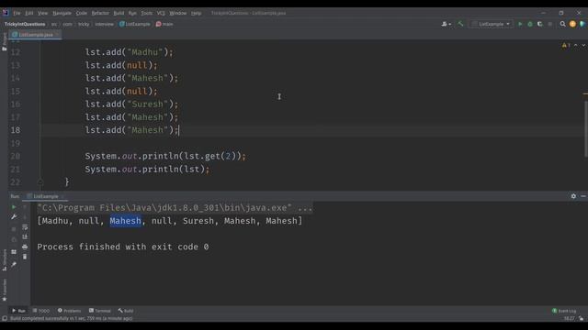
Task: Open the Run menu
Action: pos(132,13)
